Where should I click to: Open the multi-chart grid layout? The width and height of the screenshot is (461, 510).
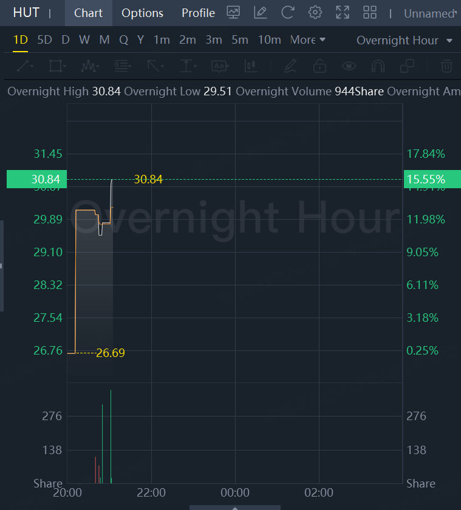point(369,12)
